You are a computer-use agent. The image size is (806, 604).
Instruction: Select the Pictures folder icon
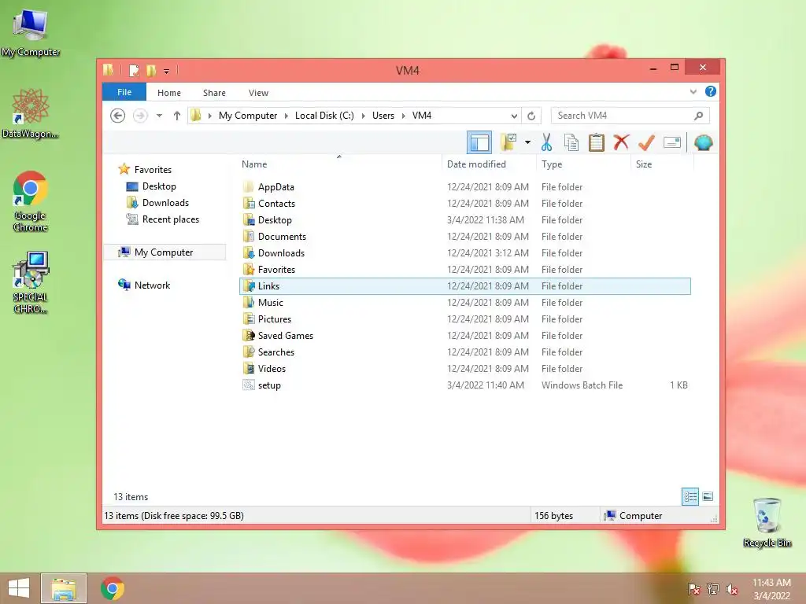pos(249,319)
